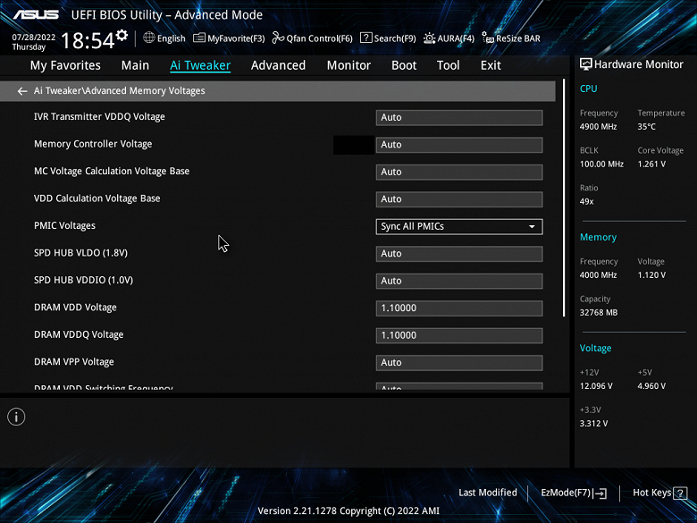Click the IVR Transmitter VDDQ Voltage field
This screenshot has width=697, height=523.
459,117
